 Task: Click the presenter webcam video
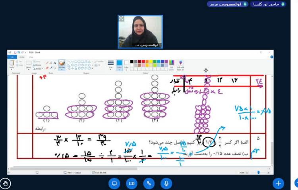pyautogui.click(x=140, y=32)
